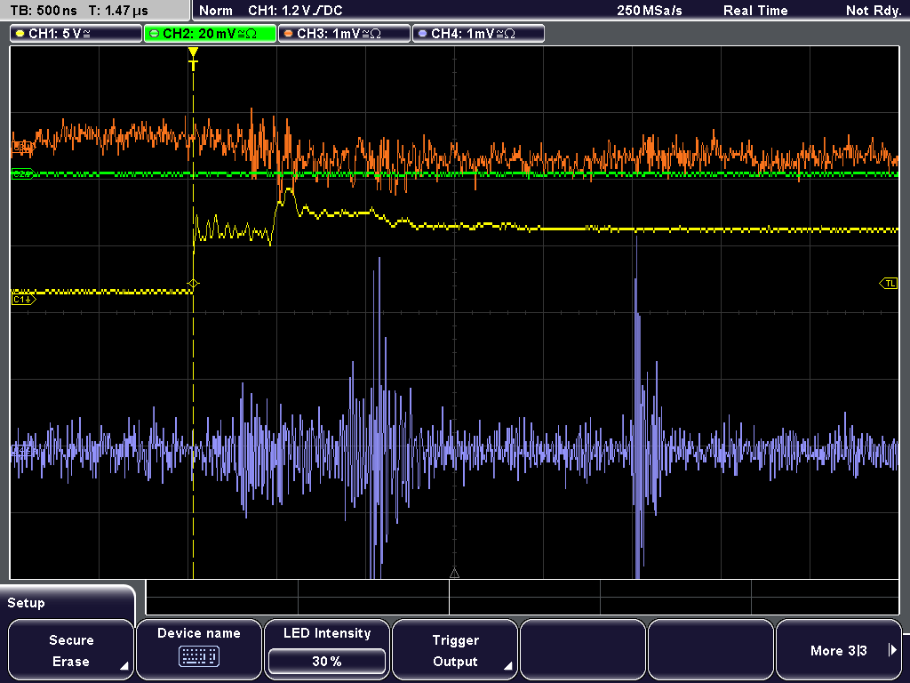The image size is (910, 683).
Task: Click the time reference triangle at grid bottom
Action: pyautogui.click(x=454, y=574)
